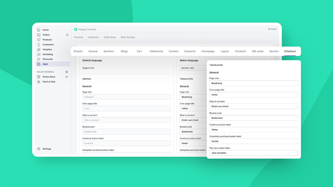This screenshot has height=187, width=333.
Task: Edit popup Pay now field 'Jetzt bezahlen'
Action: click(254, 153)
